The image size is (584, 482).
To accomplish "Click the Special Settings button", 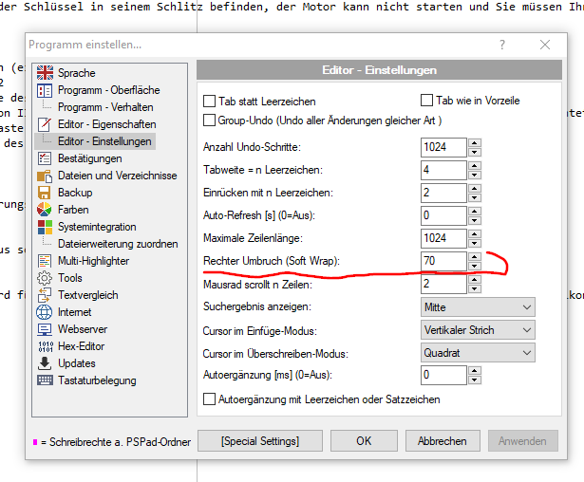I will [260, 441].
